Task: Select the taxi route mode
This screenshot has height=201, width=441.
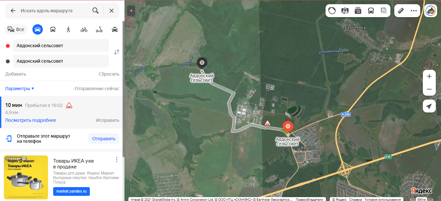Action: pos(115,29)
